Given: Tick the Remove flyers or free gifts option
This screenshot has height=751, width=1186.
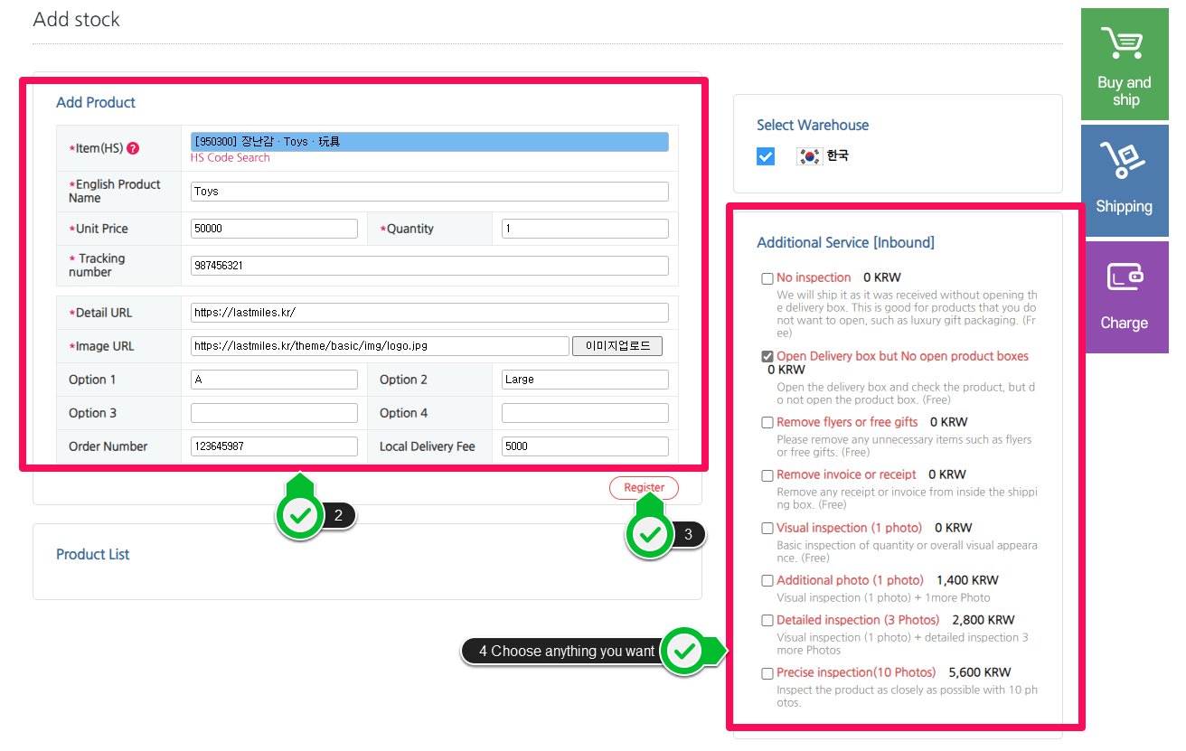Looking at the screenshot, I should point(767,423).
